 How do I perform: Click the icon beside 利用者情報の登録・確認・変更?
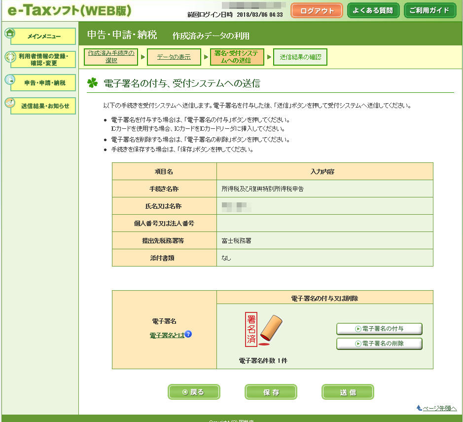point(10,57)
